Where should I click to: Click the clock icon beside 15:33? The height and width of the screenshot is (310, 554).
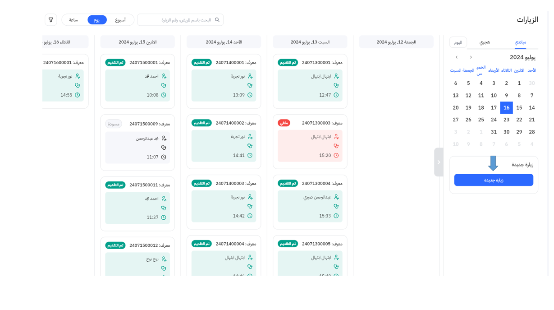(x=336, y=216)
